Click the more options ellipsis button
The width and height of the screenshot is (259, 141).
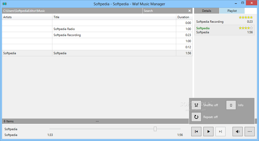[x=250, y=132]
